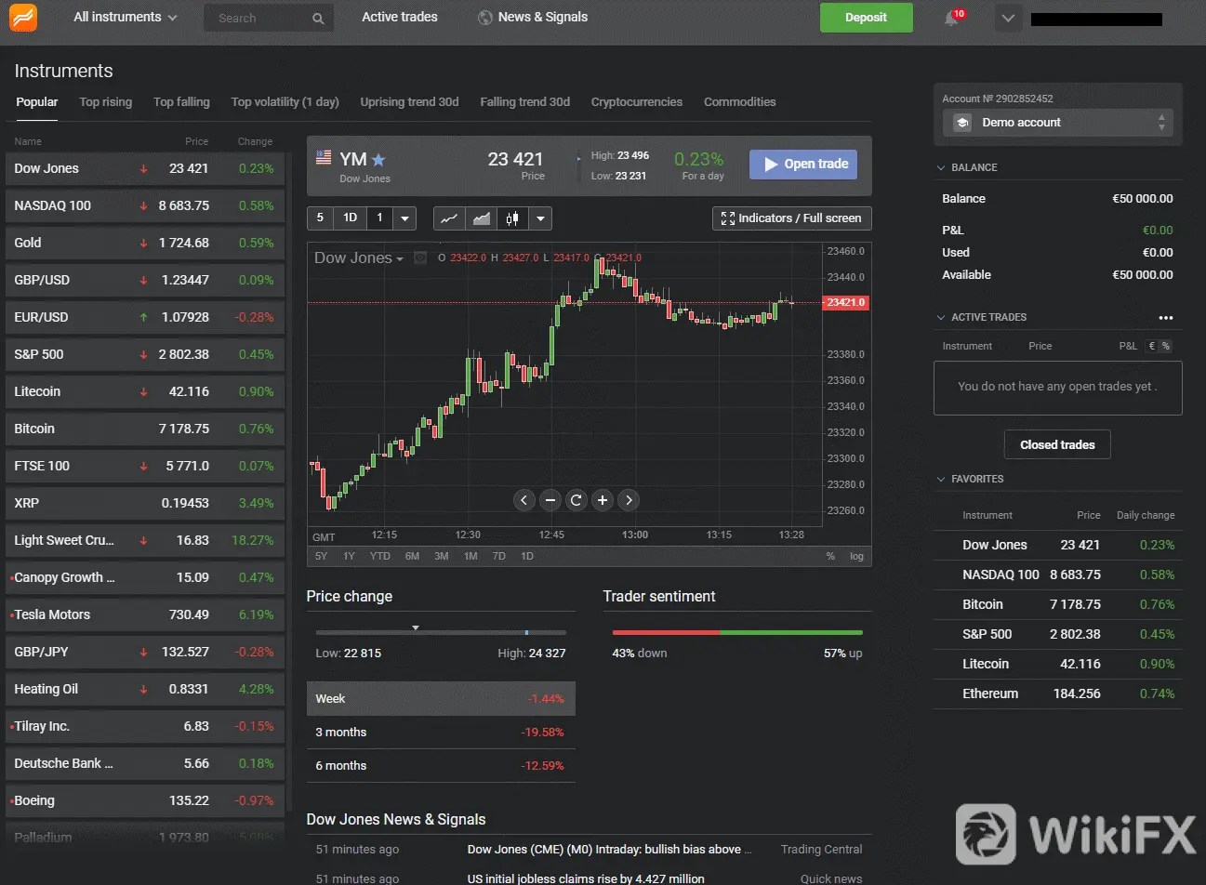
Task: Open the chart interval dropdown arrow
Action: (x=404, y=218)
